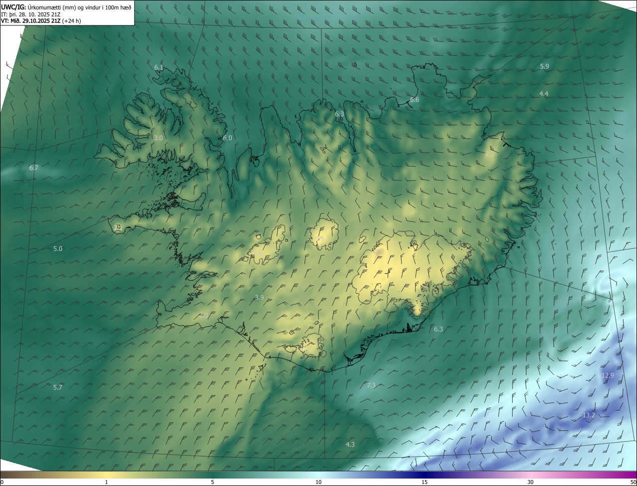Click the 6.3 value on the north coast
This screenshot has width=637, height=486.
pos(339,114)
